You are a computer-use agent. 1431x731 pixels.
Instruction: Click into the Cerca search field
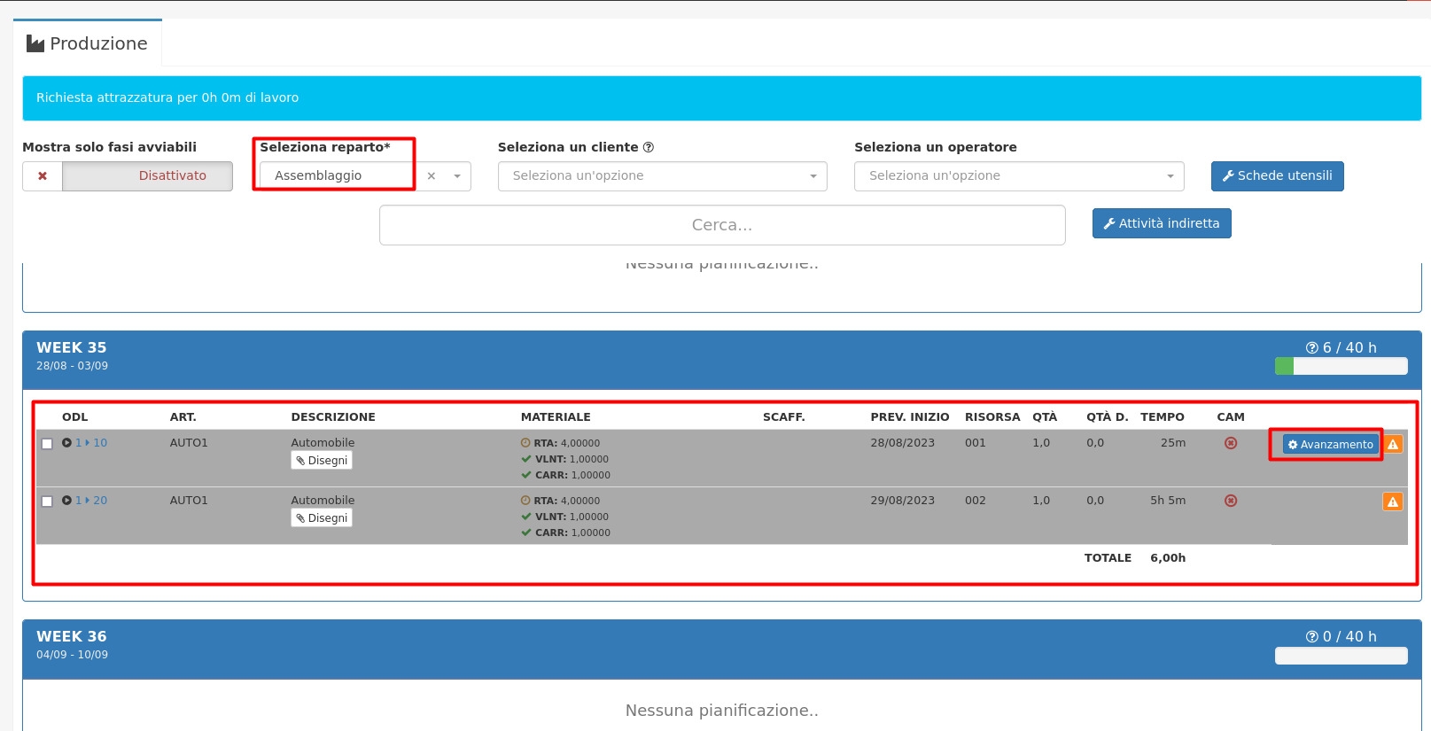pyautogui.click(x=721, y=225)
